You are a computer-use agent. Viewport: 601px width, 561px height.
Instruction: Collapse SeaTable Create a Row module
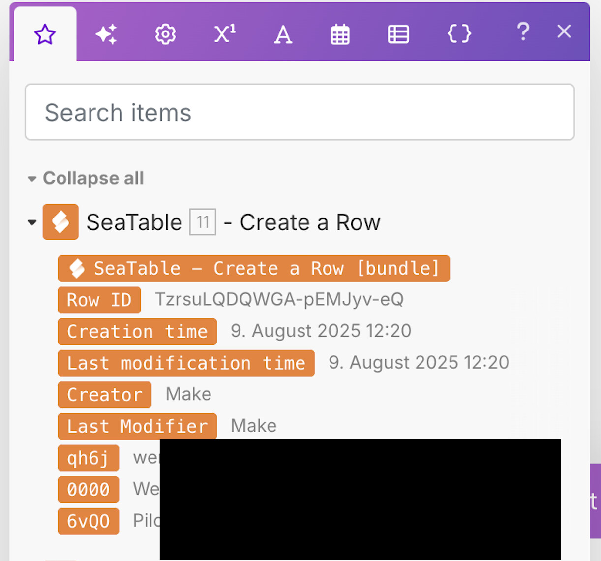pyautogui.click(x=32, y=222)
